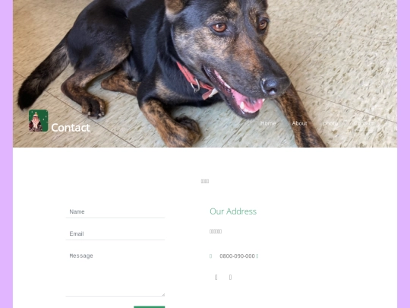Image resolution: width=410 pixels, height=308 pixels.
Task: Open the first social media icon below phone number
Action: point(216,277)
